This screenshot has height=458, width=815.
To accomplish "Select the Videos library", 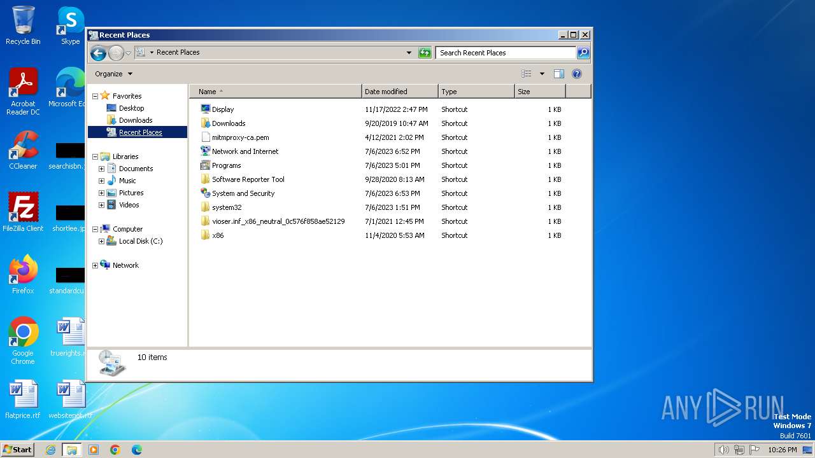I will [129, 205].
